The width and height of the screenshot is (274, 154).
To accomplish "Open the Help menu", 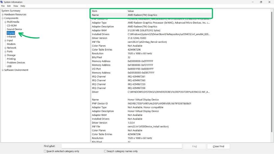I will pos(23,6).
